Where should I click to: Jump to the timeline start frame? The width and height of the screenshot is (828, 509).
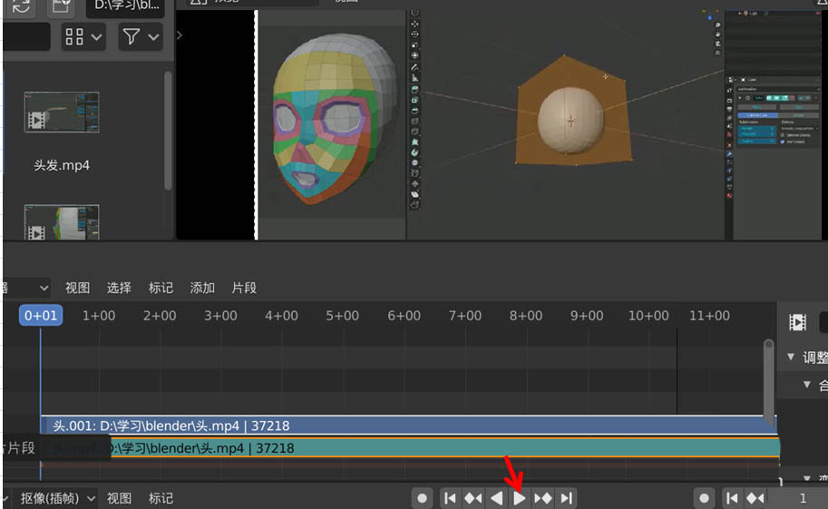449,497
